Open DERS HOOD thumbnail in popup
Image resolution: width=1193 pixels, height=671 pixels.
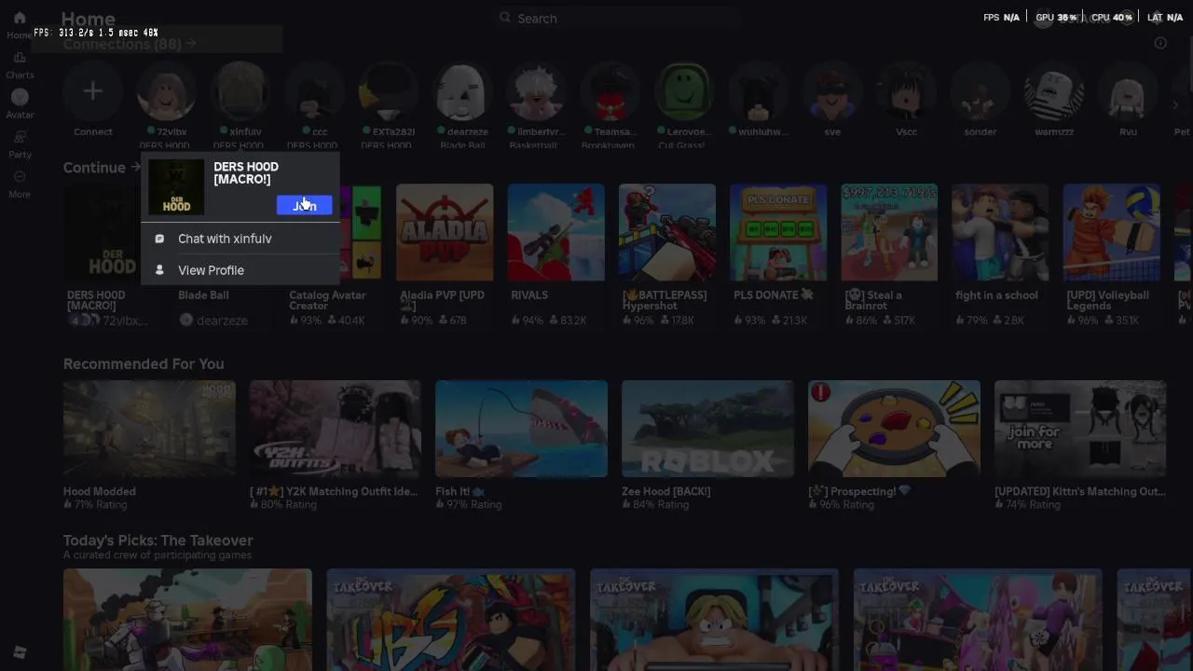(176, 186)
